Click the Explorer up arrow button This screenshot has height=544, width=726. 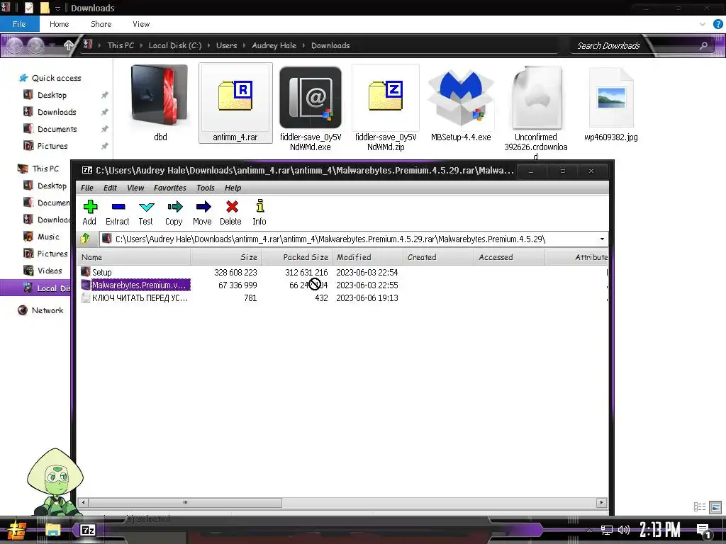(68, 45)
